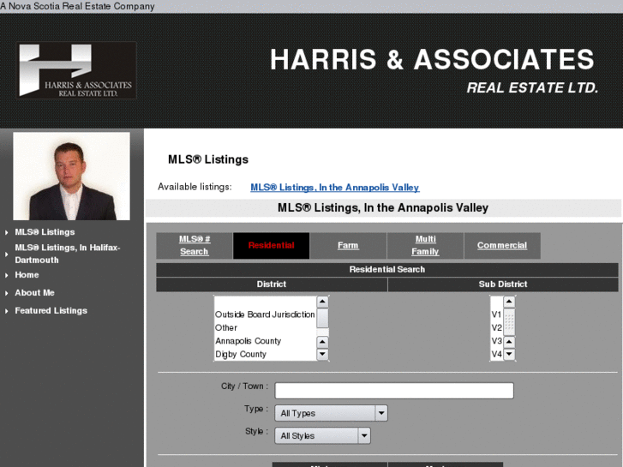Open the Type dropdown showing All Types

pos(331,413)
